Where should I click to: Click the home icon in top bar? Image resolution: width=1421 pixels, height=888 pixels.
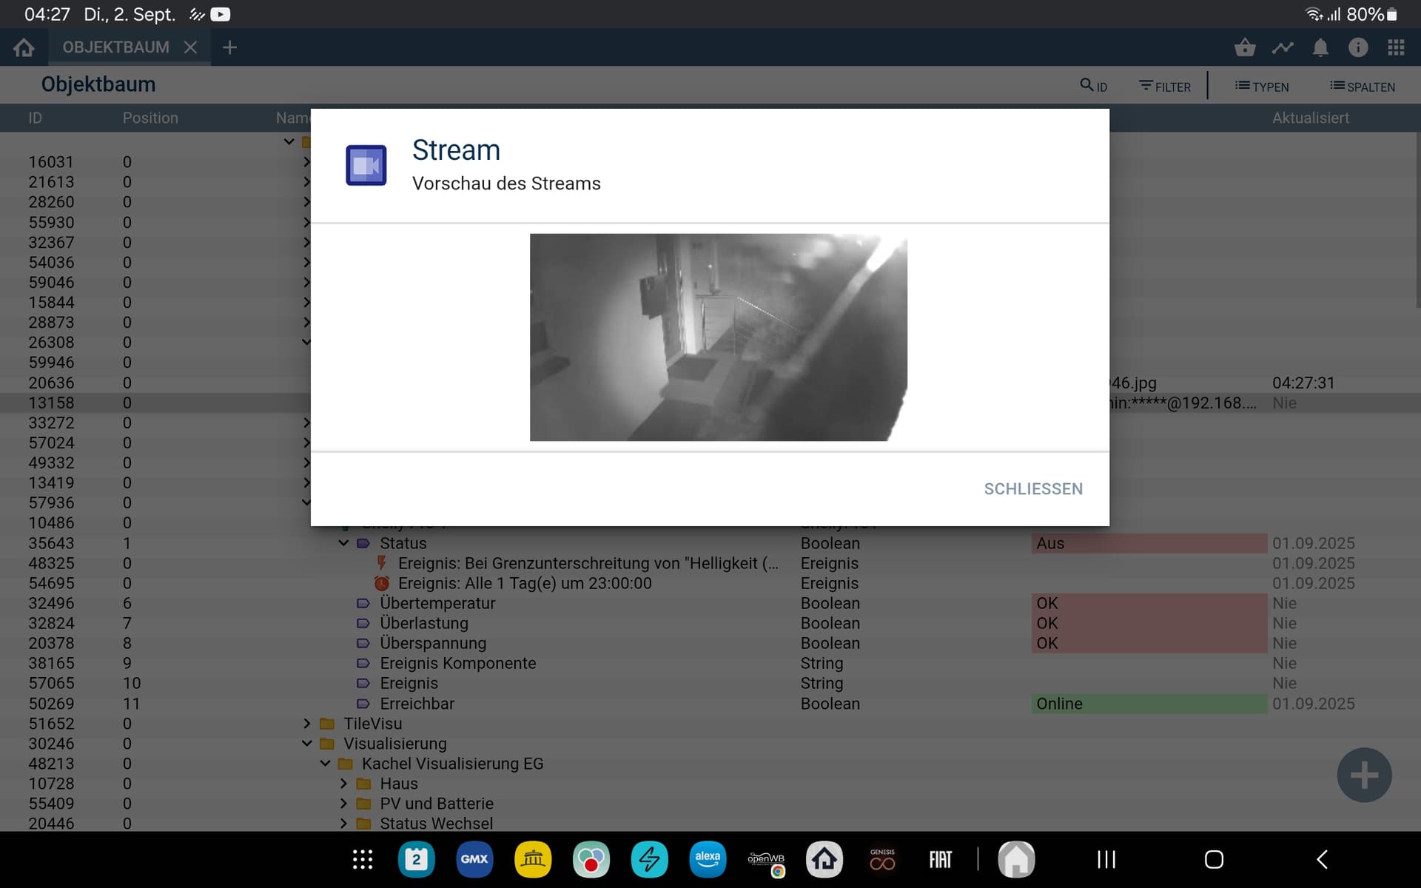click(24, 48)
